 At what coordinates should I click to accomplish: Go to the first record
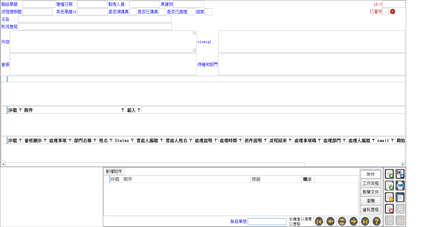[x=319, y=221]
